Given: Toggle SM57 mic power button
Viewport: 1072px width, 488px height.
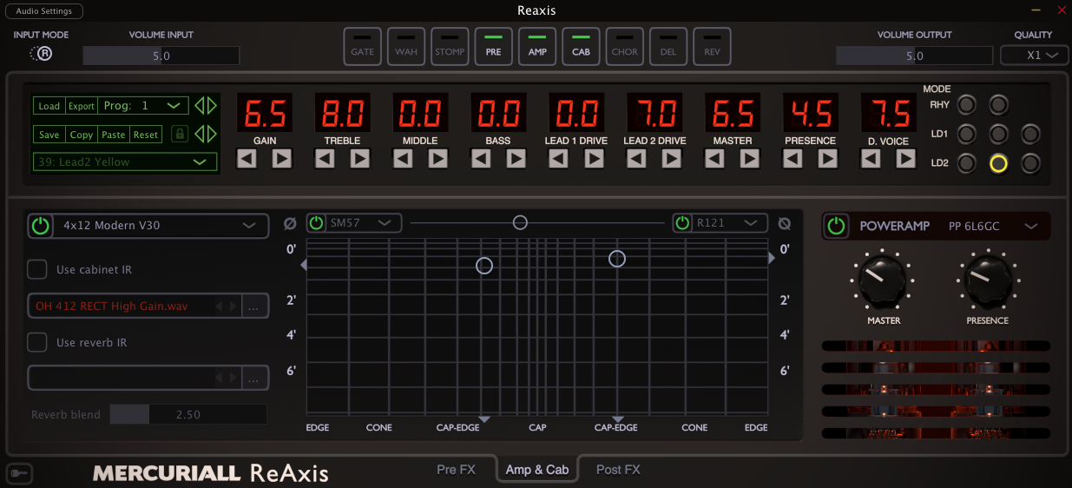Looking at the screenshot, I should (317, 223).
